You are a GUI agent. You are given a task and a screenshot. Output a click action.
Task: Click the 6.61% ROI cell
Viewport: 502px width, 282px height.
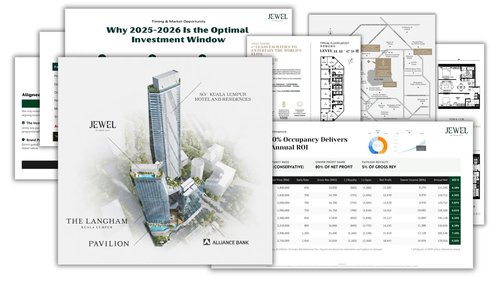coord(455,211)
